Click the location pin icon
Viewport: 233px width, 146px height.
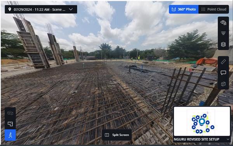[x=10, y=9]
